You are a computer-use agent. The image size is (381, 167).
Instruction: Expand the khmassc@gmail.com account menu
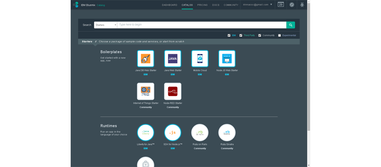click(258, 5)
